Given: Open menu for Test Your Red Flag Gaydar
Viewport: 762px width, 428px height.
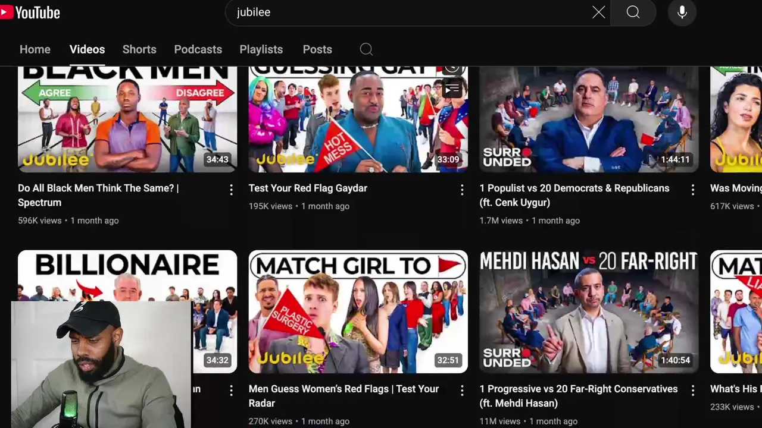Looking at the screenshot, I should click(x=461, y=190).
